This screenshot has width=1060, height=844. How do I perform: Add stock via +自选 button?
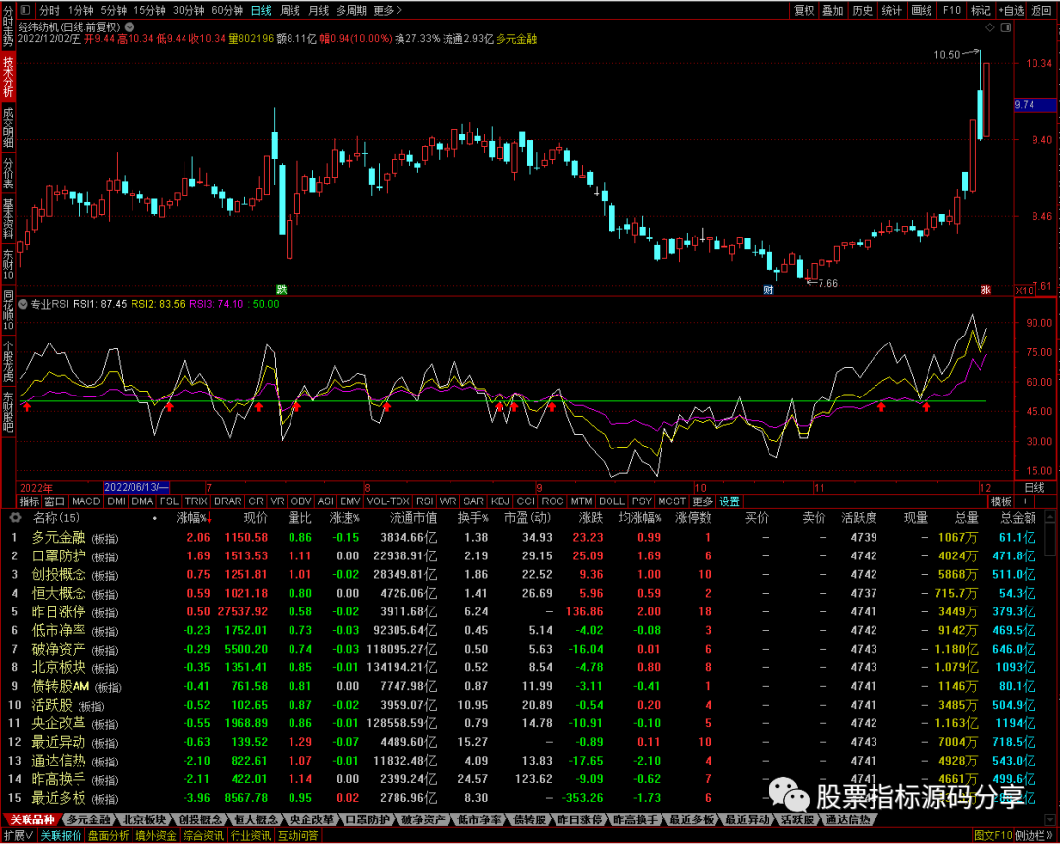tap(1011, 10)
